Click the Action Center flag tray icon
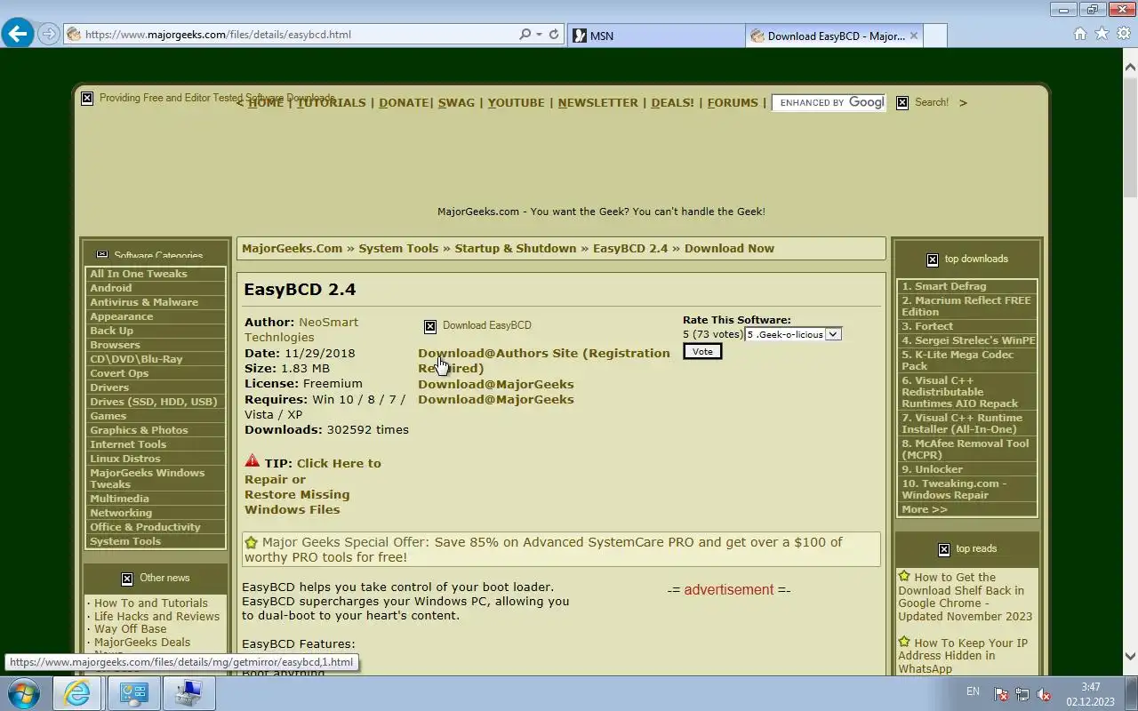Viewport: 1138px width, 711px height. click(x=1000, y=694)
